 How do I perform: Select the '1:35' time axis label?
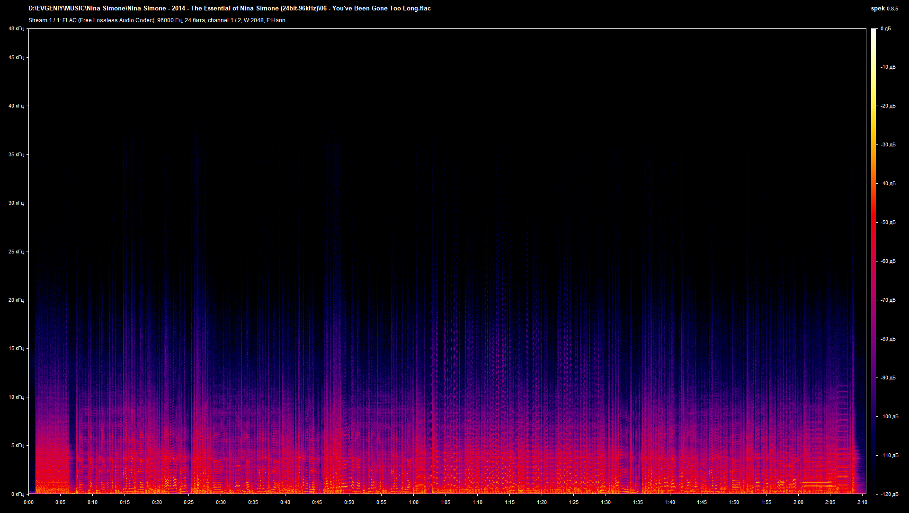(638, 502)
